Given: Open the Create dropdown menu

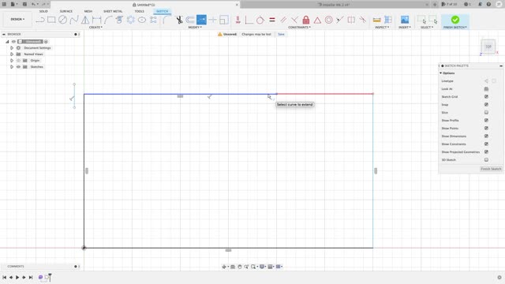Looking at the screenshot, I should [95, 28].
